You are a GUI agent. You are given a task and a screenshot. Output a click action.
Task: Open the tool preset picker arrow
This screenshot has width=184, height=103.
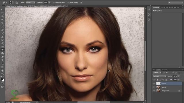(x=7, y=3)
